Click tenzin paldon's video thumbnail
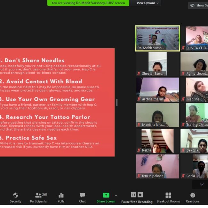 157,166
